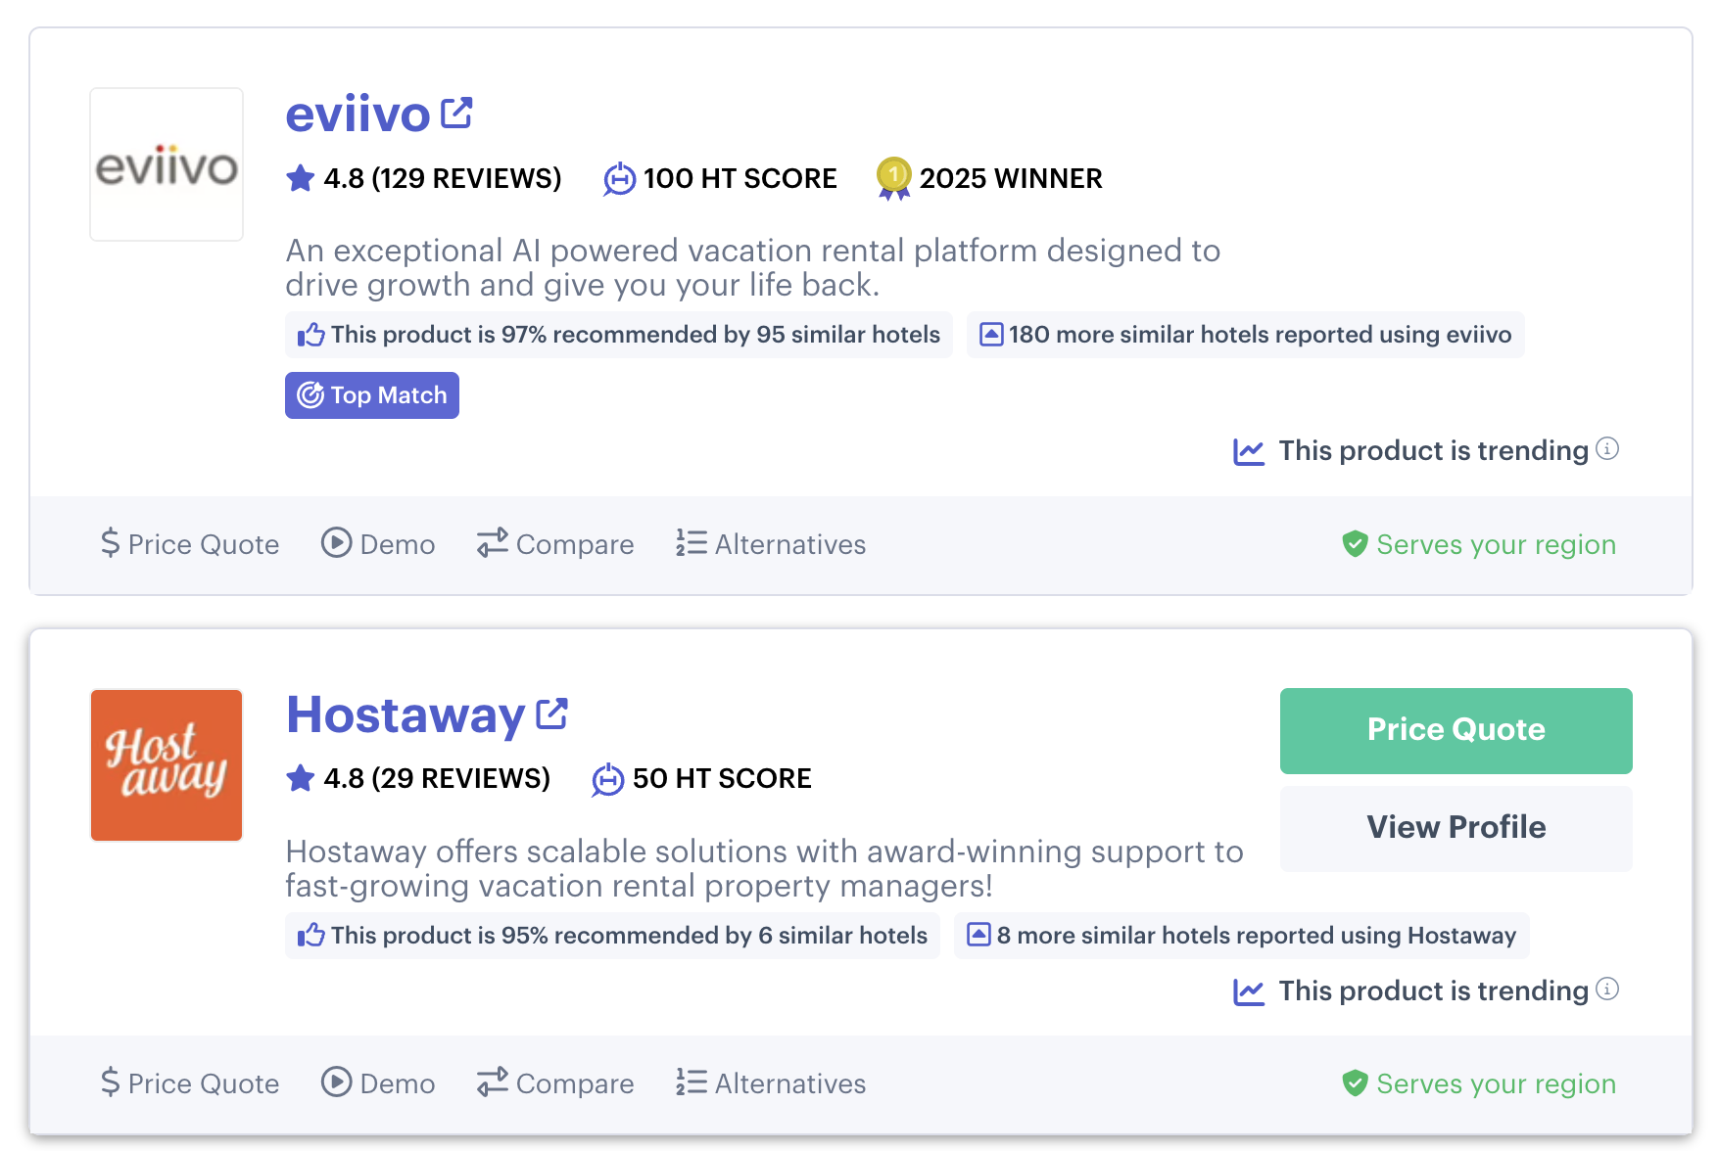Click 'Serves your region' text in Hostaway card
The height and width of the screenshot is (1151, 1718).
point(1497,1084)
